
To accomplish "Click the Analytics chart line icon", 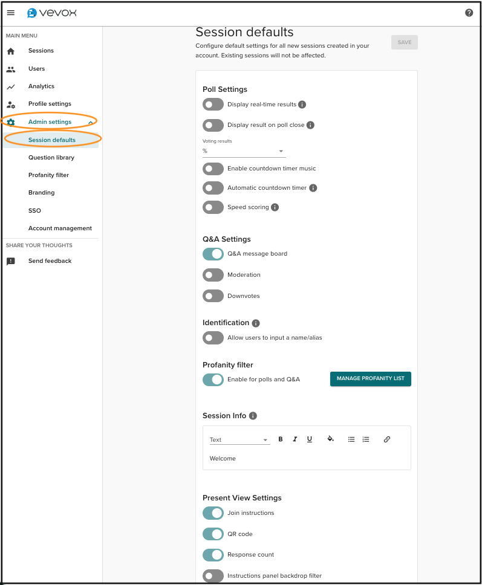I will coord(11,86).
